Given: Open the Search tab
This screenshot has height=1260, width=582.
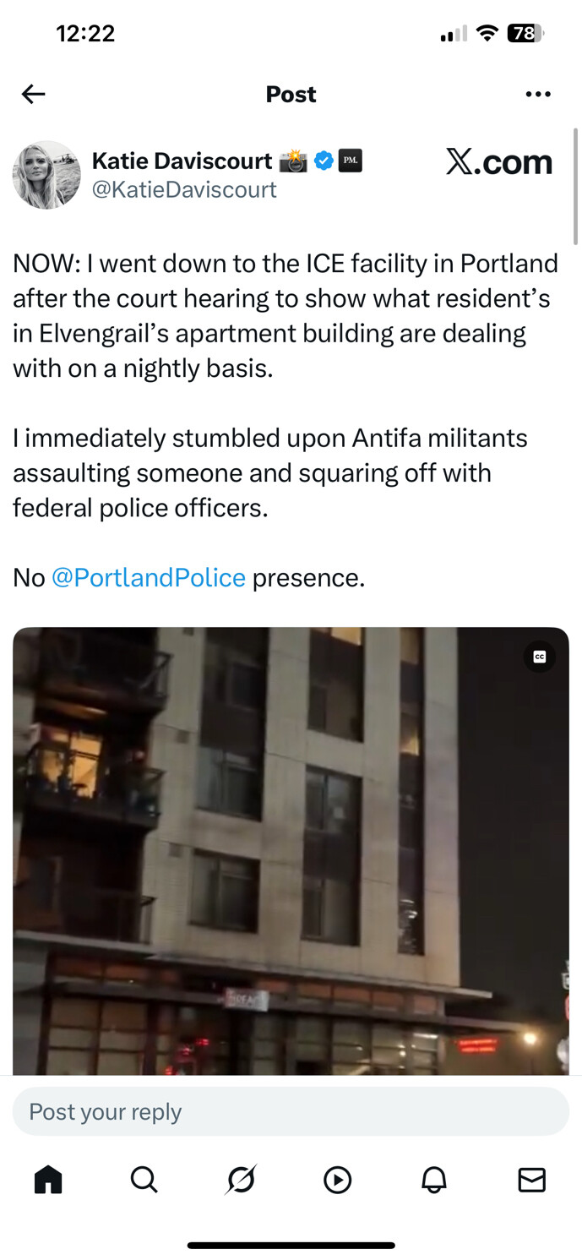Looking at the screenshot, I should point(144,1180).
